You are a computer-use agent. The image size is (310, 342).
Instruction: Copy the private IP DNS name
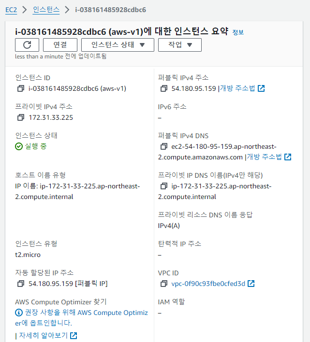(164, 186)
